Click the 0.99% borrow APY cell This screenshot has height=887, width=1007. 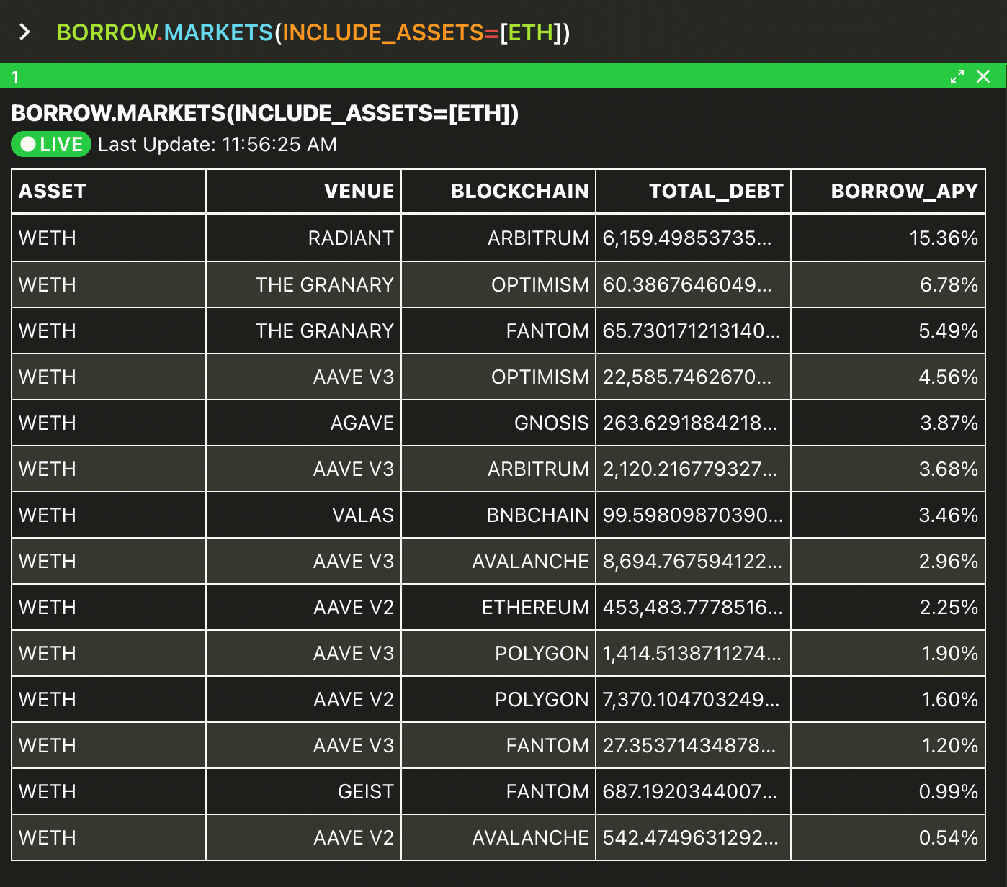(x=888, y=791)
